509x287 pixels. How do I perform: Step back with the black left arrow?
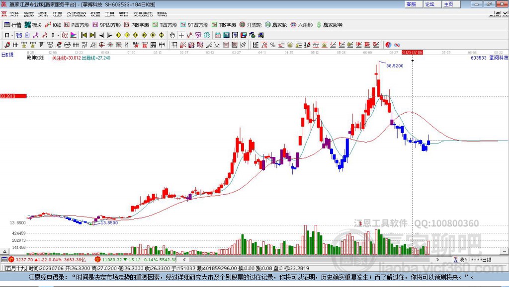coord(101,35)
